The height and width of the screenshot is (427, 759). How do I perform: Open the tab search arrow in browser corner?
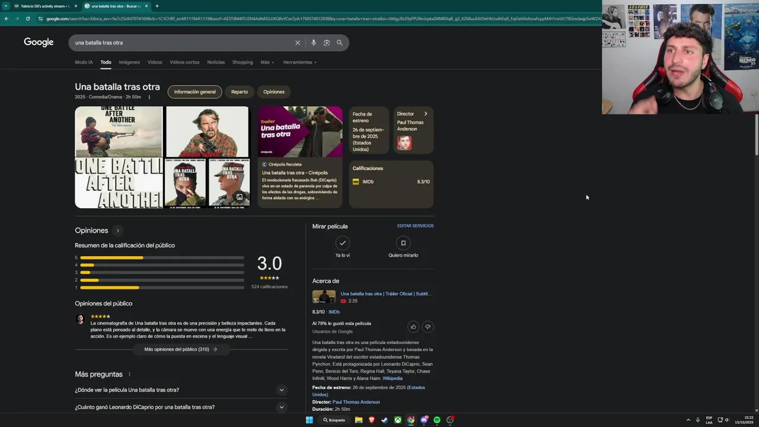[7, 6]
